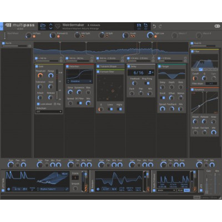222x222 pixels.
Task: Toggle the switch at top-right of header
Action: click(217, 26)
